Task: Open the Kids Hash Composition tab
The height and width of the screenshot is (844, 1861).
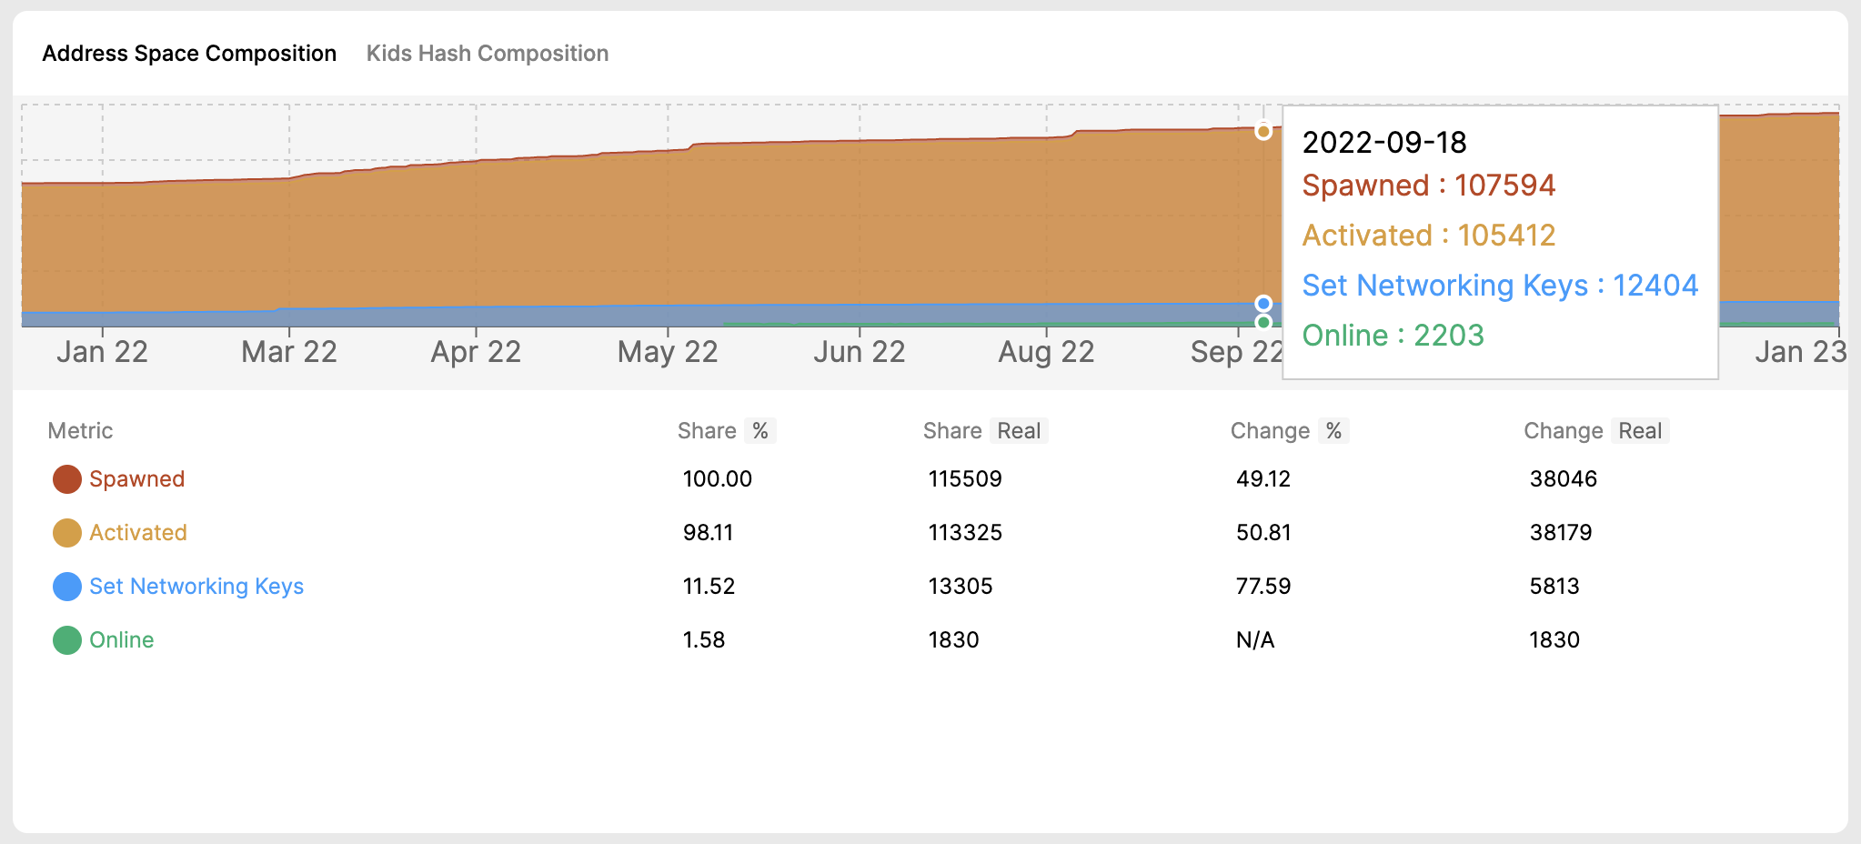Action: click(488, 54)
